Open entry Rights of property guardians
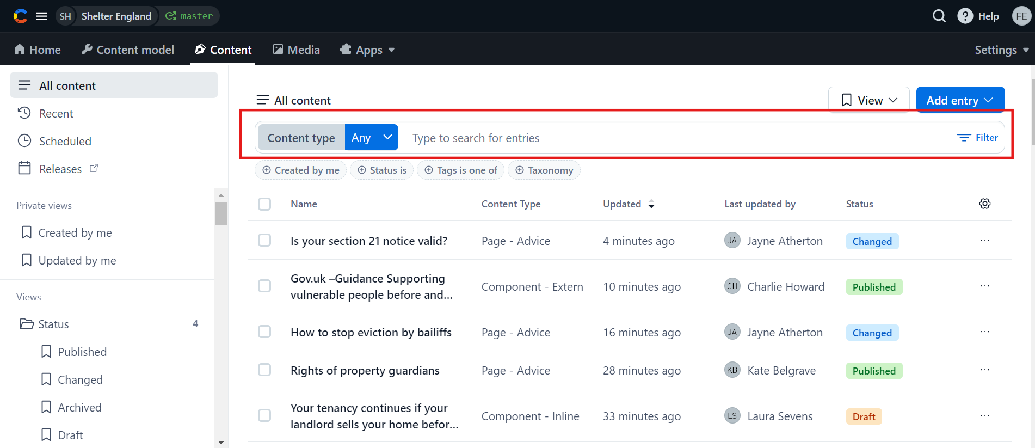This screenshot has height=448, width=1035. [x=365, y=370]
